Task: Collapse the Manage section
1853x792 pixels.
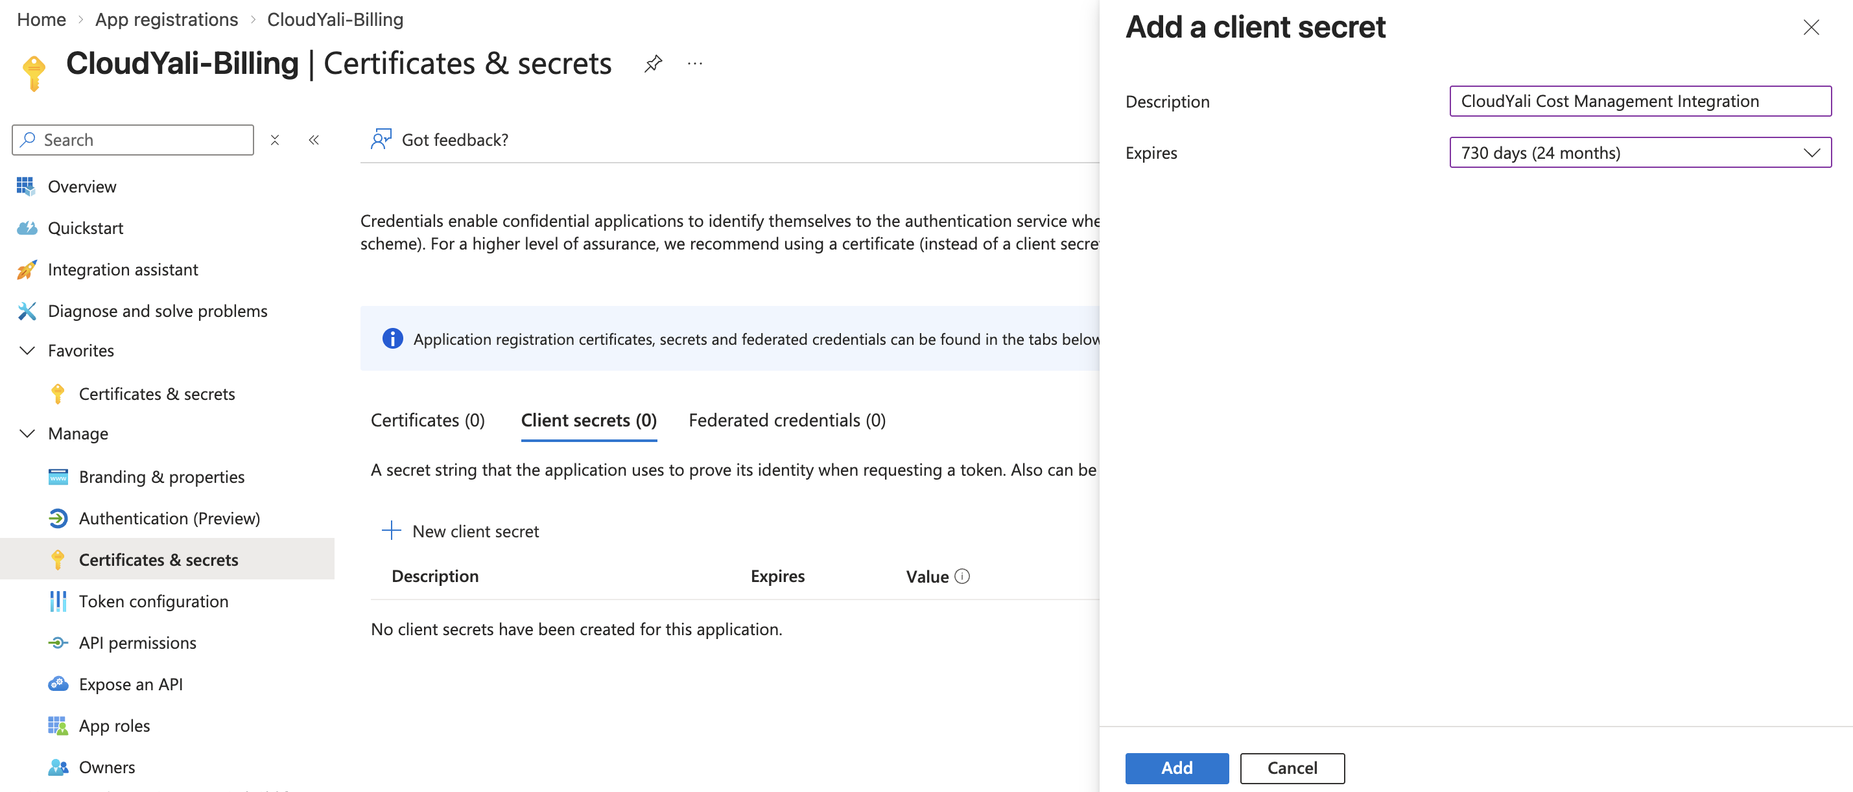Action: (x=27, y=433)
